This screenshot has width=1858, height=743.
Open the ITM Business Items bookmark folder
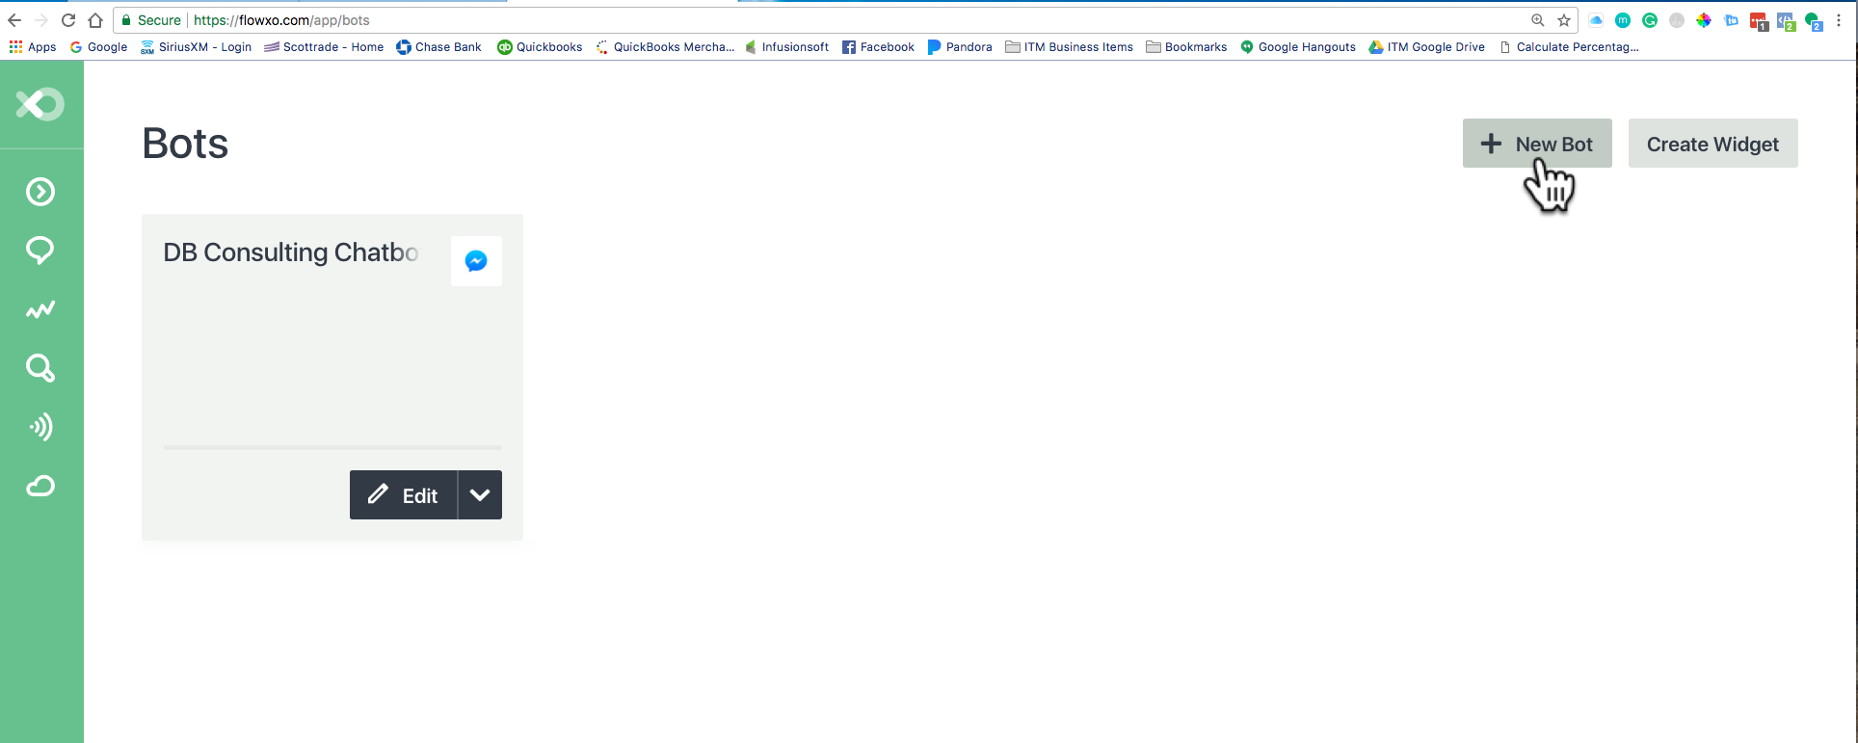(1069, 46)
